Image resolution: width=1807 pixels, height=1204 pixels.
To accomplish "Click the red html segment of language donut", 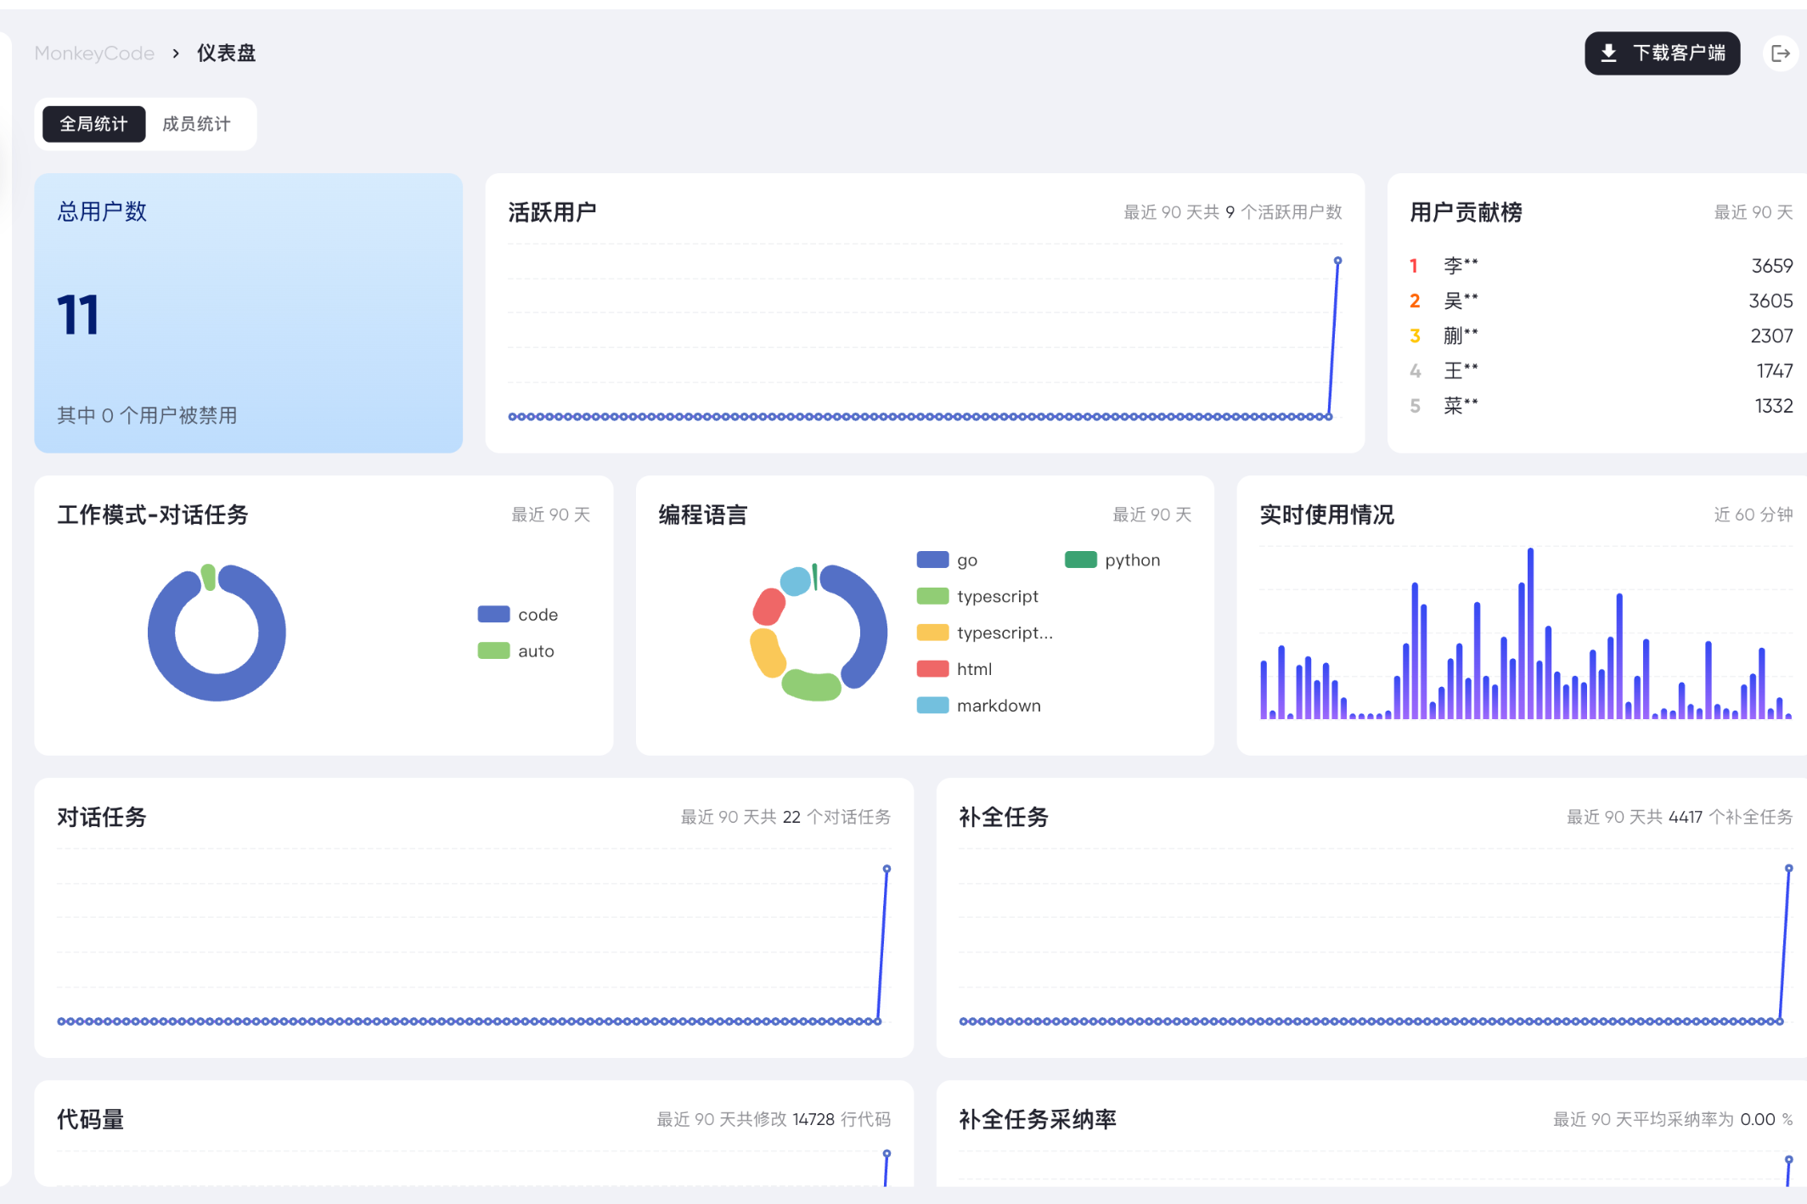I will click(769, 606).
